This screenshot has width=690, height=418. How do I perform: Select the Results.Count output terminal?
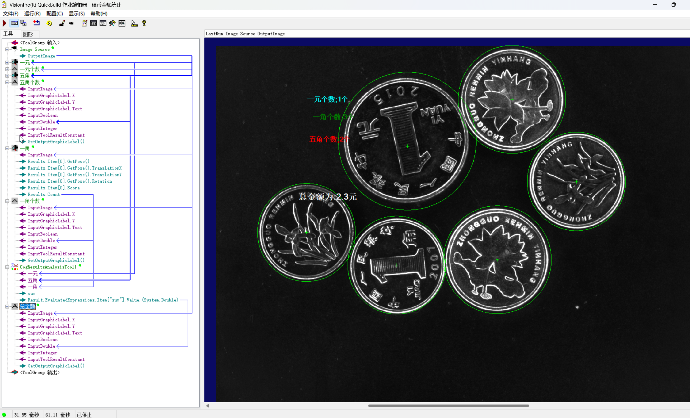pyautogui.click(x=44, y=194)
